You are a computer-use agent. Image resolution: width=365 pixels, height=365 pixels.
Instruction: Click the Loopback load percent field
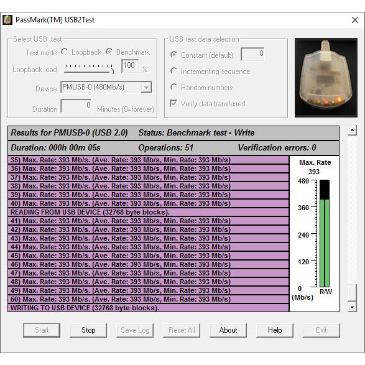pos(130,66)
